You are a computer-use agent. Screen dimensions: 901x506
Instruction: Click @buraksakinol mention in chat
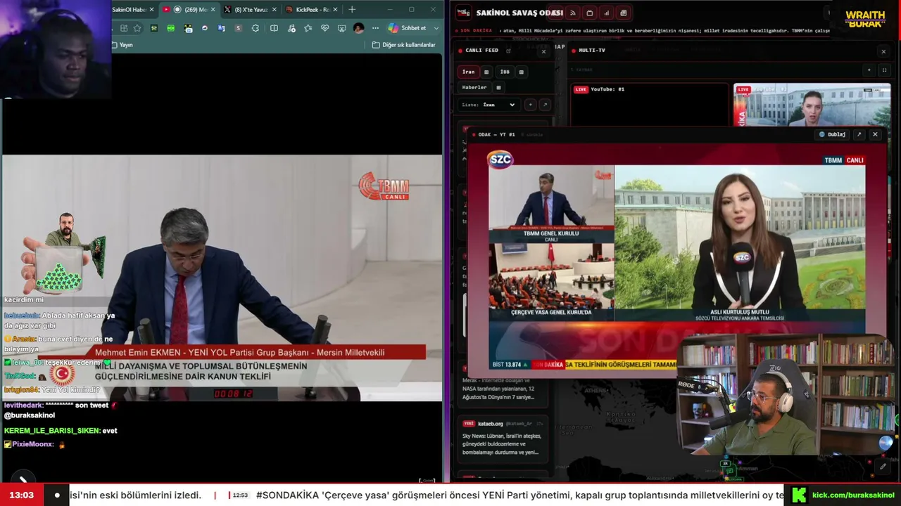30,415
